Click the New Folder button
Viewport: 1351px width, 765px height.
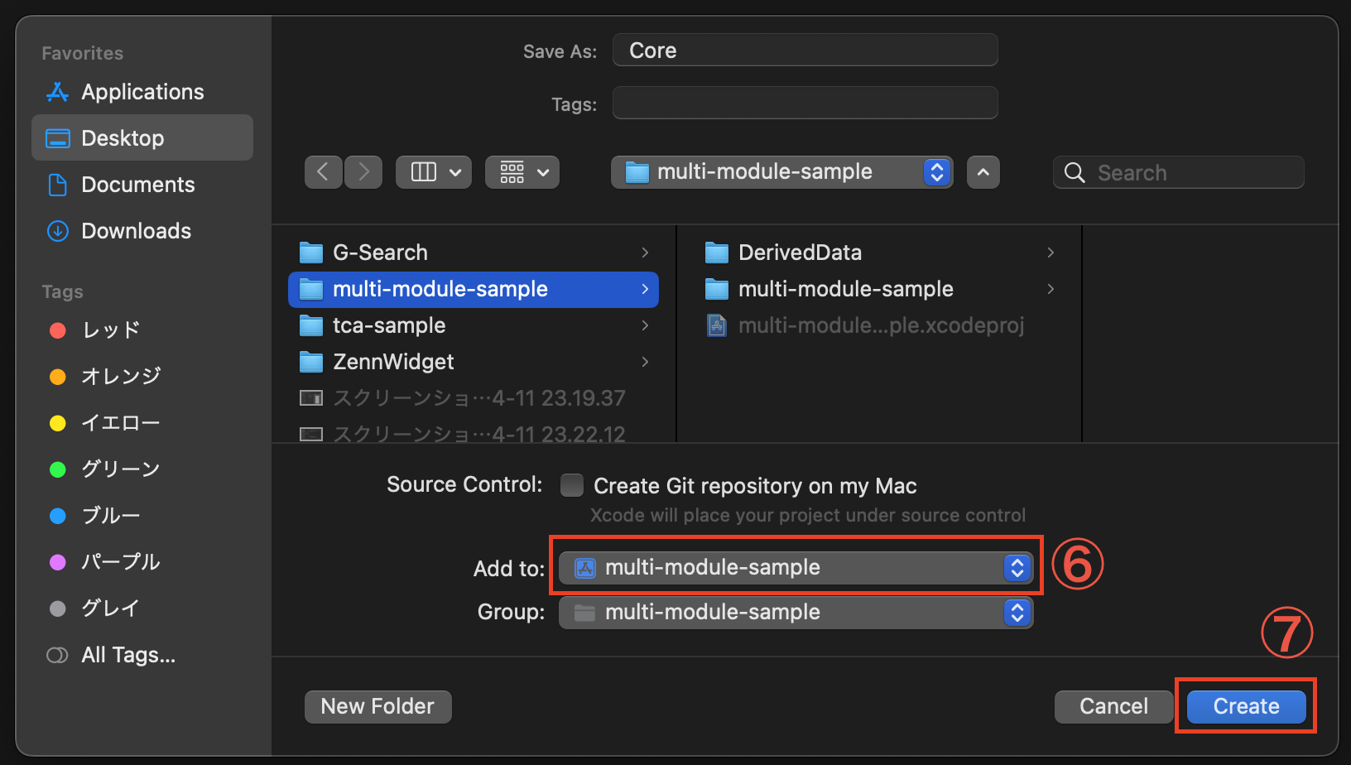coord(377,706)
